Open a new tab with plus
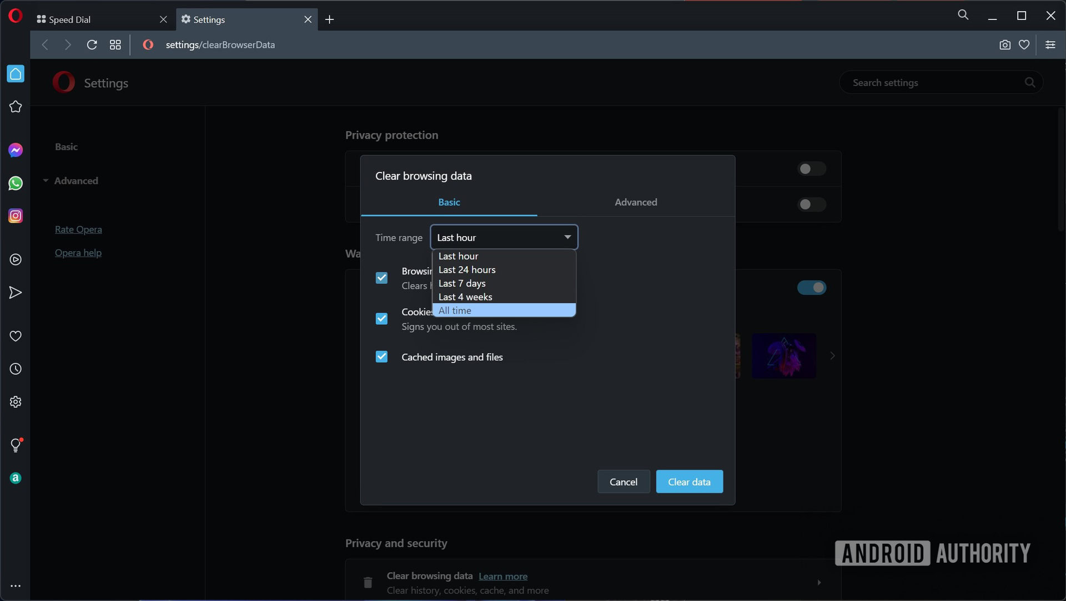 [329, 19]
